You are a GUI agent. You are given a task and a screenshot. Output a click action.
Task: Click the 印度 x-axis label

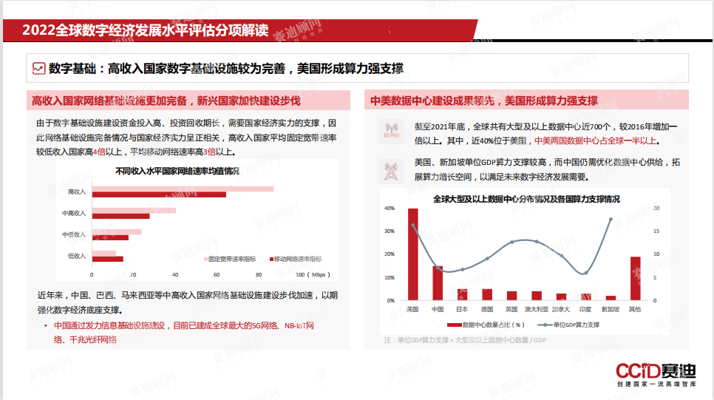pos(585,309)
